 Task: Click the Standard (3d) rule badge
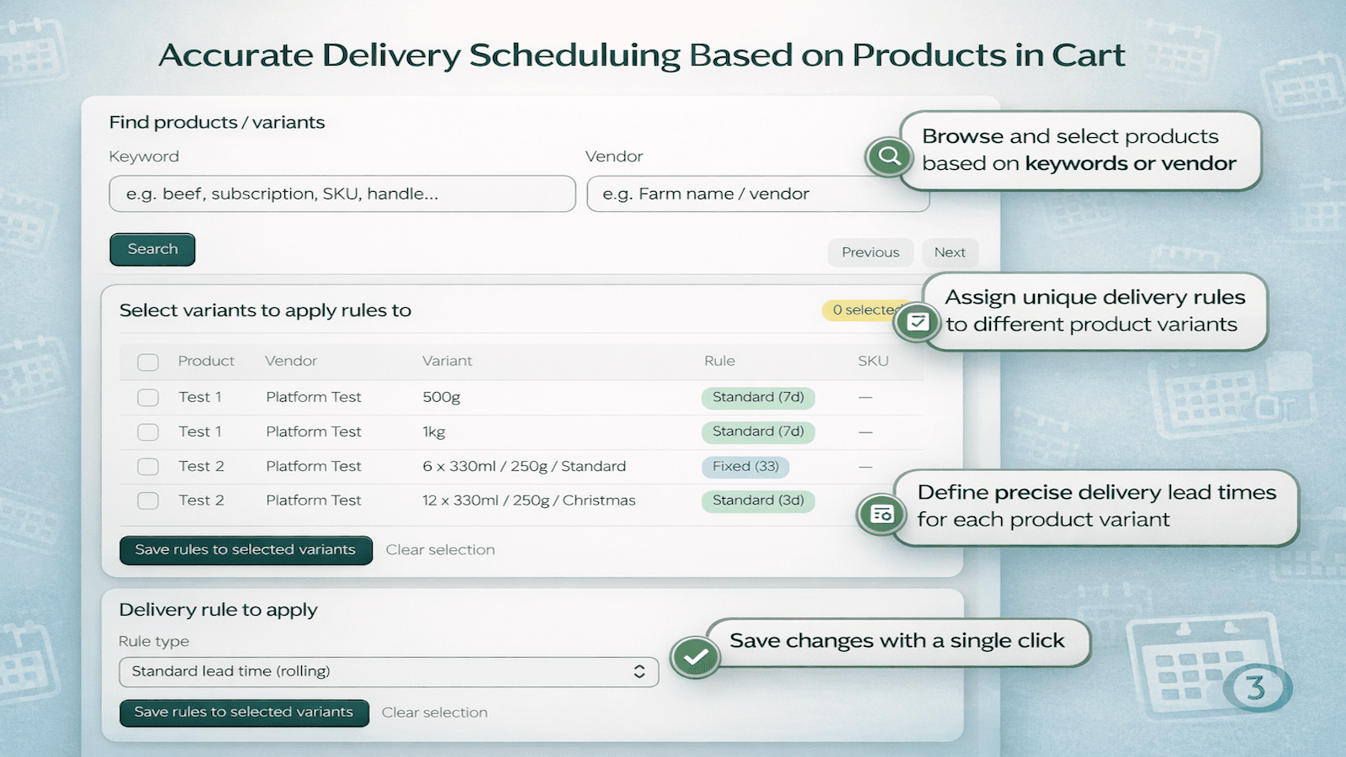[x=758, y=500]
